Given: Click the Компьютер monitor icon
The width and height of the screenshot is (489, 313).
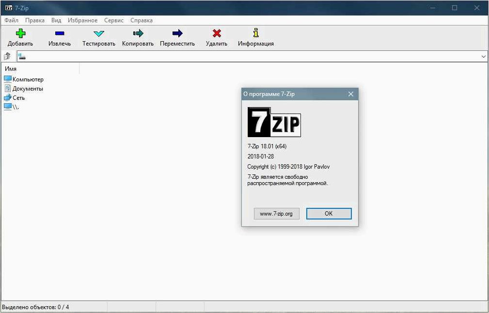Looking at the screenshot, I should [8, 79].
